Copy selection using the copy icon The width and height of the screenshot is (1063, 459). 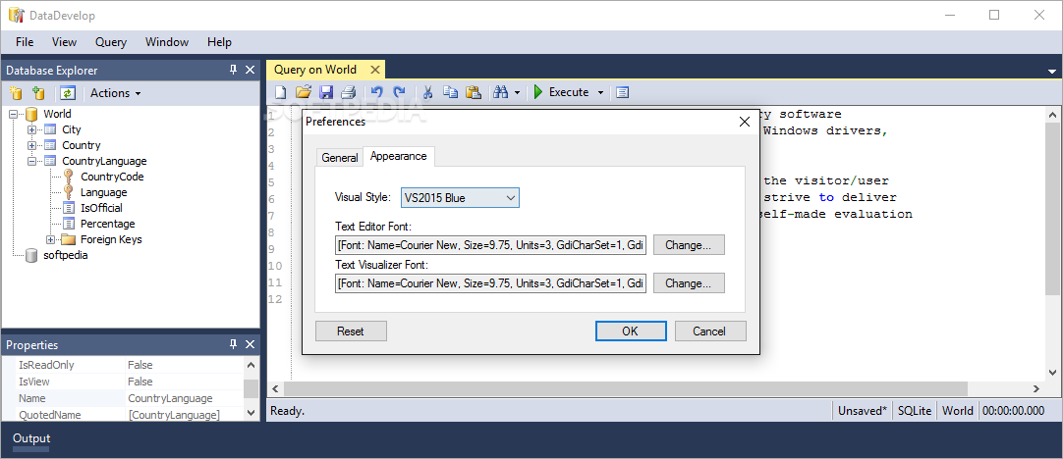point(450,92)
